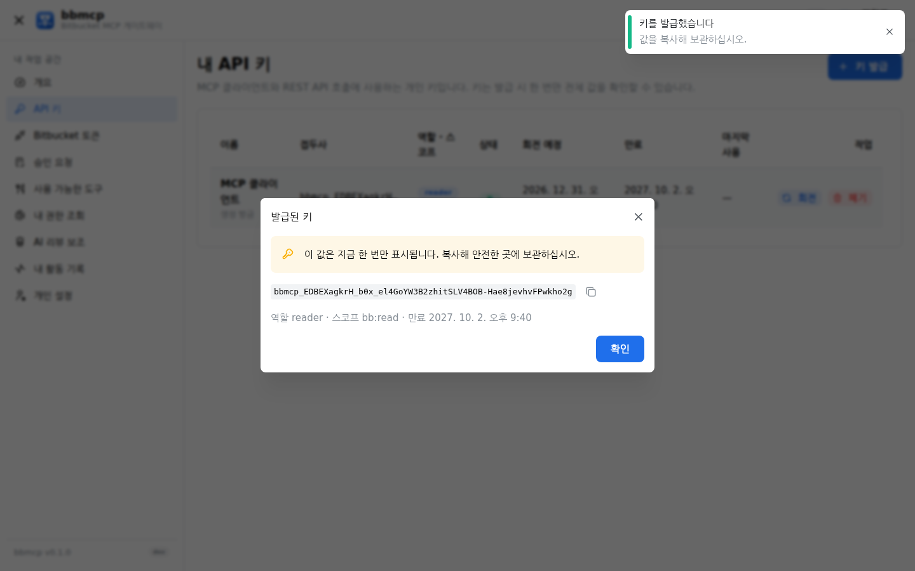This screenshot has height=571, width=915.
Task: Click the 값을 복사해 보관하십시오 toast message
Action: tap(693, 39)
